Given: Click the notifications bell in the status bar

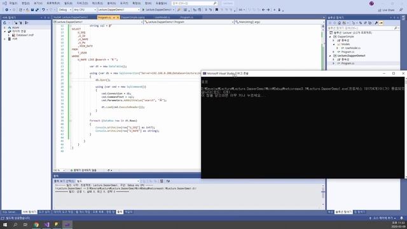Looking at the screenshot, I should click(x=401, y=218).
